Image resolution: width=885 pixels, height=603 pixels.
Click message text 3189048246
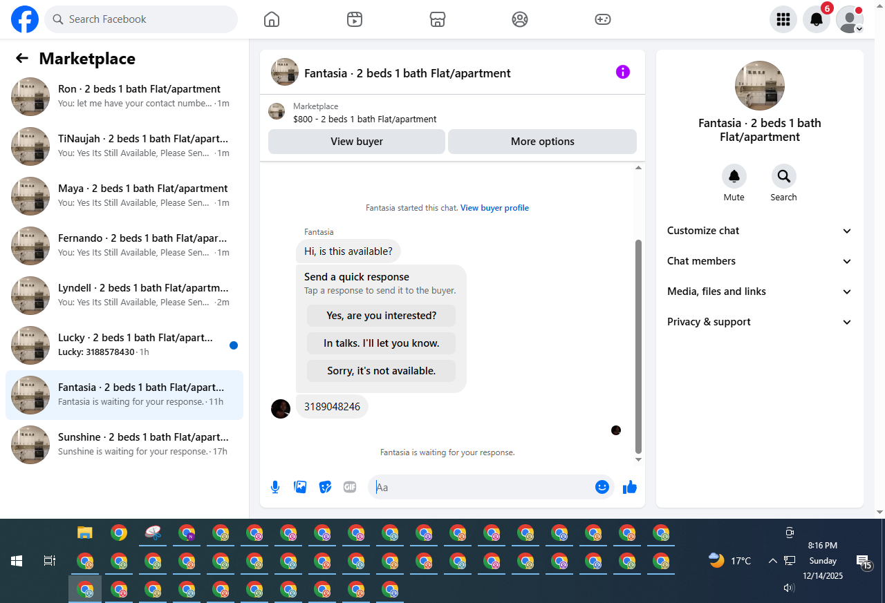(x=332, y=407)
